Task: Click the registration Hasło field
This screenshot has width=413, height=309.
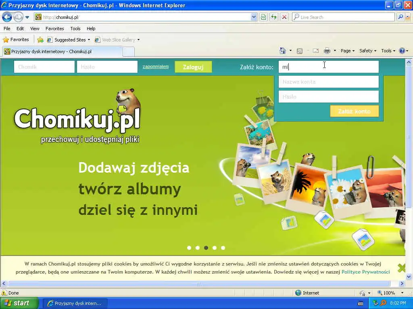Action: pyautogui.click(x=328, y=97)
